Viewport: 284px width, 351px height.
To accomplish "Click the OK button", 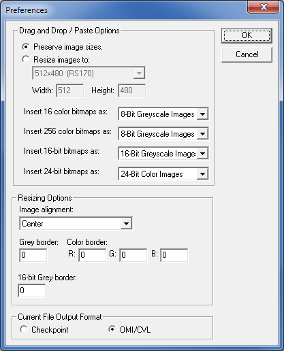I will [247, 35].
